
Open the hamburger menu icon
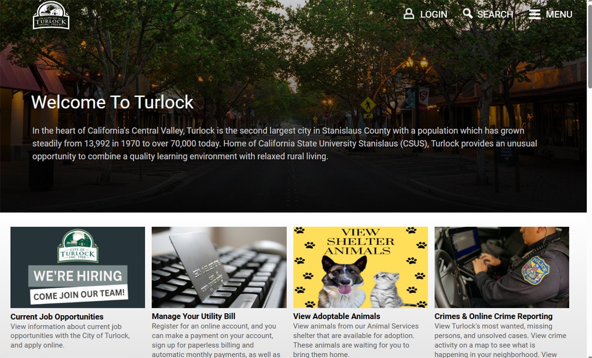point(535,14)
